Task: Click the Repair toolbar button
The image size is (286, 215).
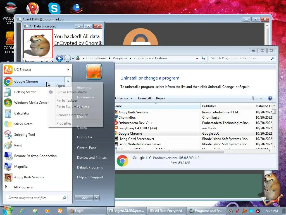Action: coord(161,98)
